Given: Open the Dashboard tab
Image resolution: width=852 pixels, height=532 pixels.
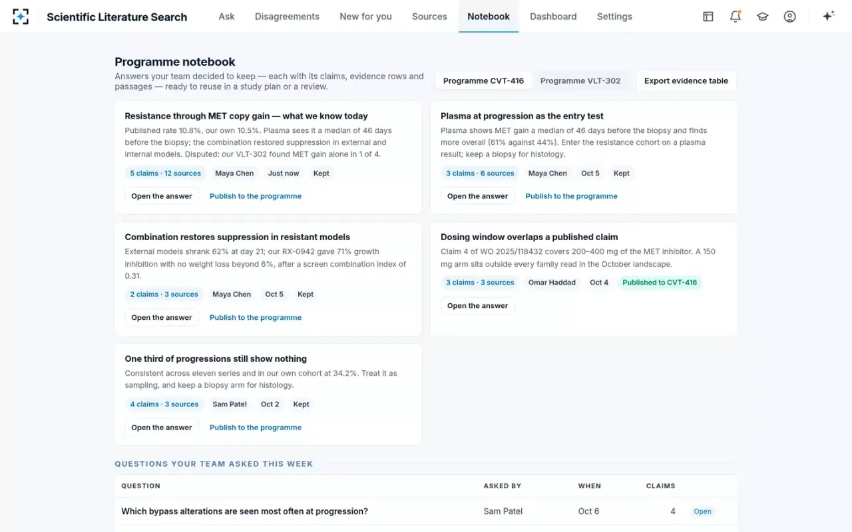Looking at the screenshot, I should (x=553, y=17).
